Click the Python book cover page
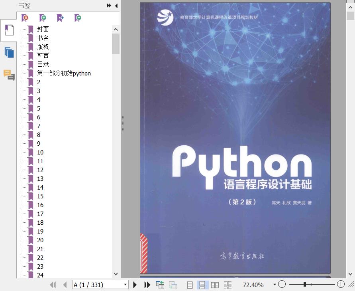 235,138
